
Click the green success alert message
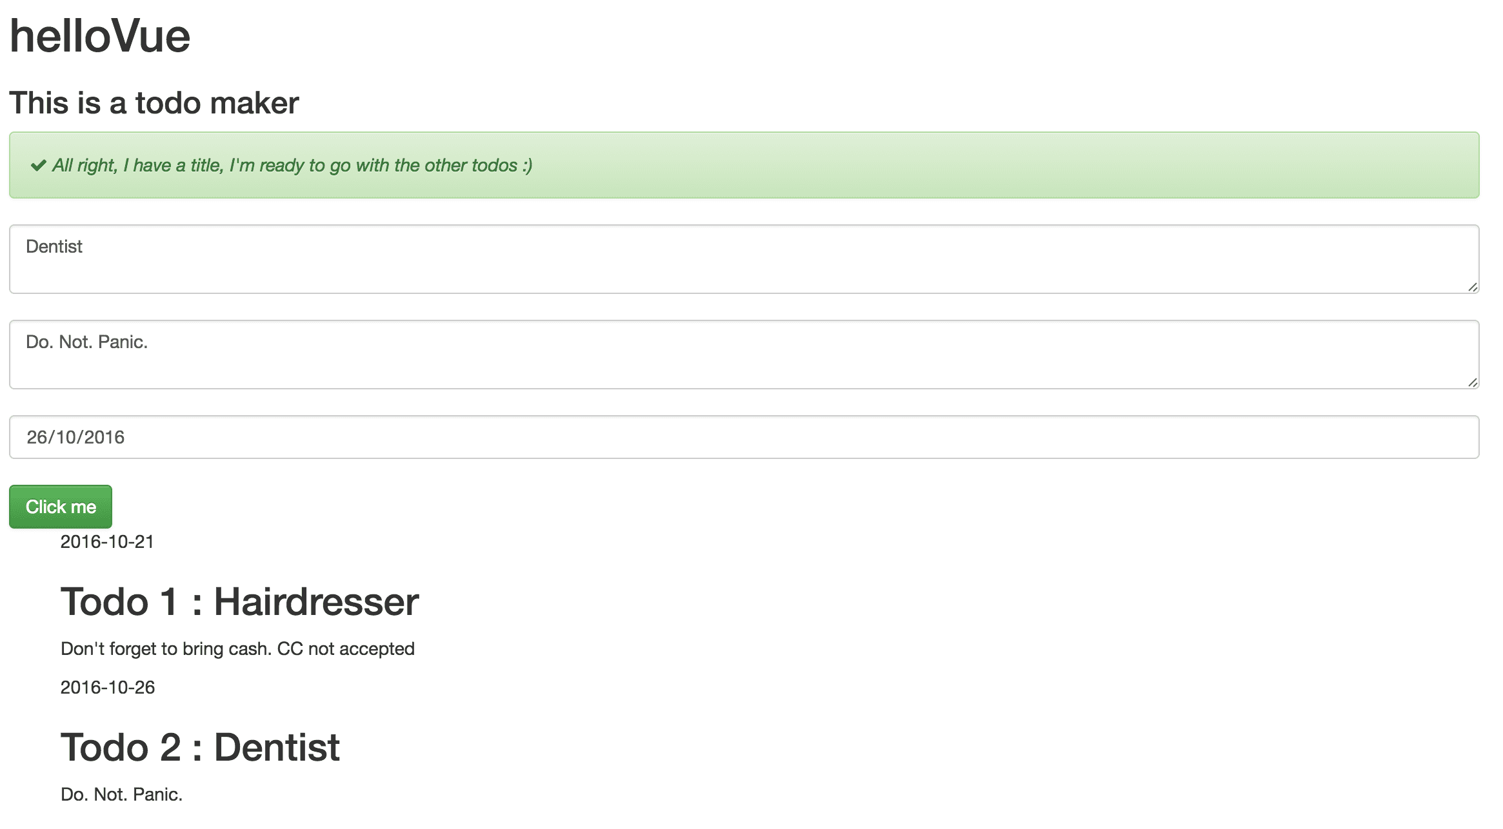[x=744, y=165]
